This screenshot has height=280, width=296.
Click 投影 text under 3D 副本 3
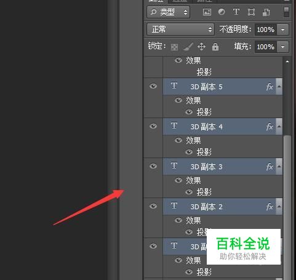[204, 192]
